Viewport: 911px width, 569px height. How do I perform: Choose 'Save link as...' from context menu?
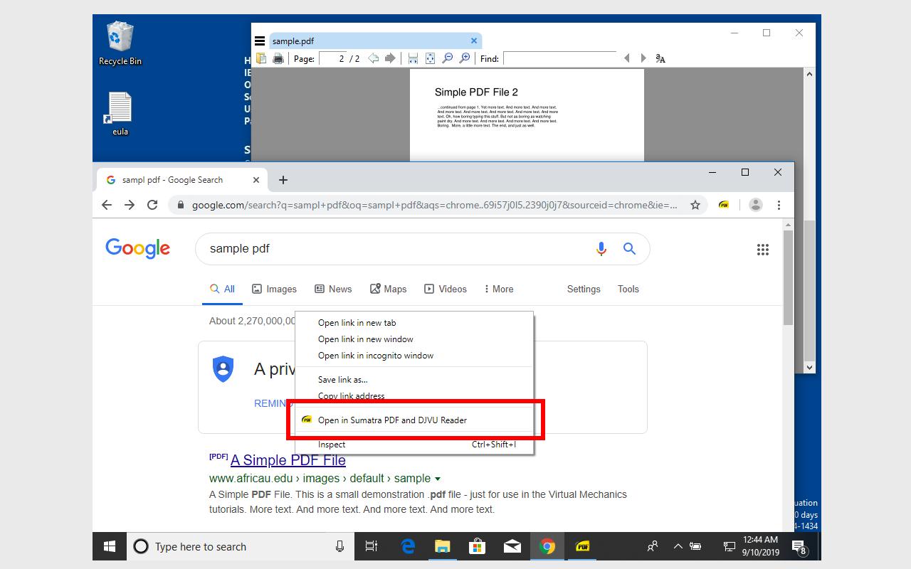(x=414, y=380)
